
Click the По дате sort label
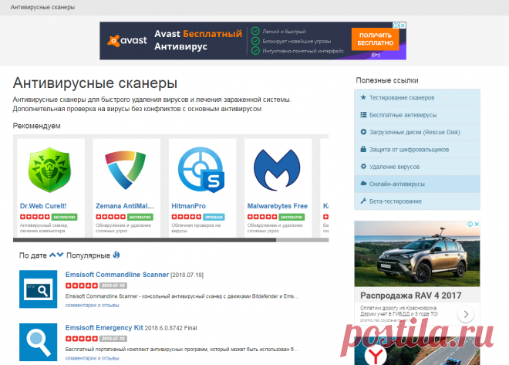(33, 255)
